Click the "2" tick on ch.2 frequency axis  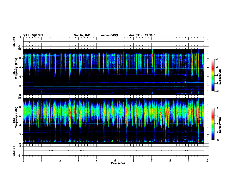tap(21, 134)
